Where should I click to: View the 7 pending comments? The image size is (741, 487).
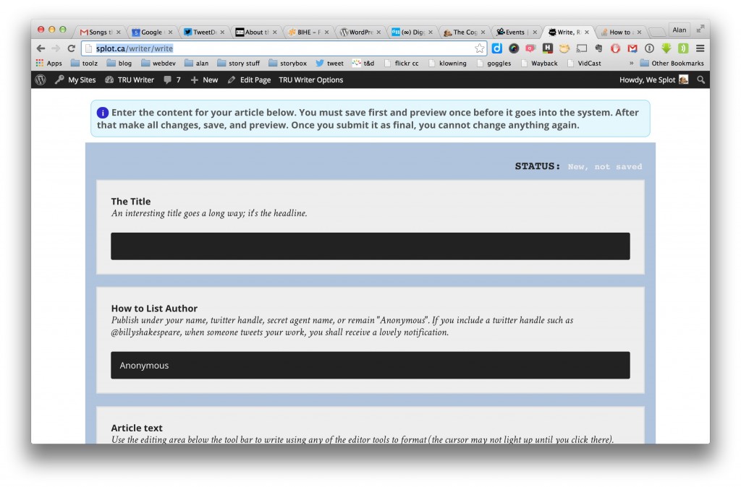pos(172,79)
